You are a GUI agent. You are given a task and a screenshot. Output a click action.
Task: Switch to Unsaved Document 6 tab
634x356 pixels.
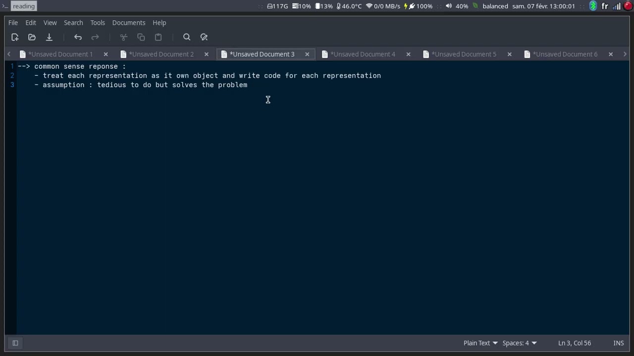(x=565, y=54)
